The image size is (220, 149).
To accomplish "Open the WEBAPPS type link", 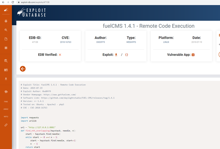I will (x=131, y=42).
